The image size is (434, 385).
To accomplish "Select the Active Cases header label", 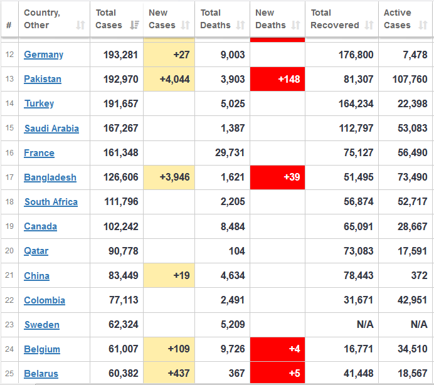I will pyautogui.click(x=397, y=19).
